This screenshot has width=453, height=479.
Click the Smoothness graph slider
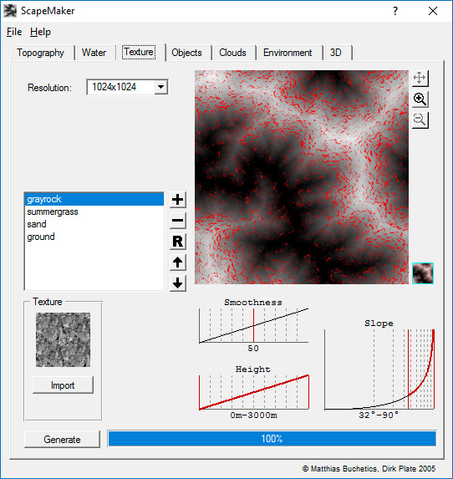click(x=253, y=326)
